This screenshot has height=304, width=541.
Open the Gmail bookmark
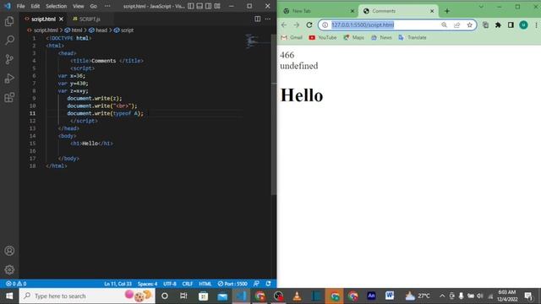tap(292, 37)
